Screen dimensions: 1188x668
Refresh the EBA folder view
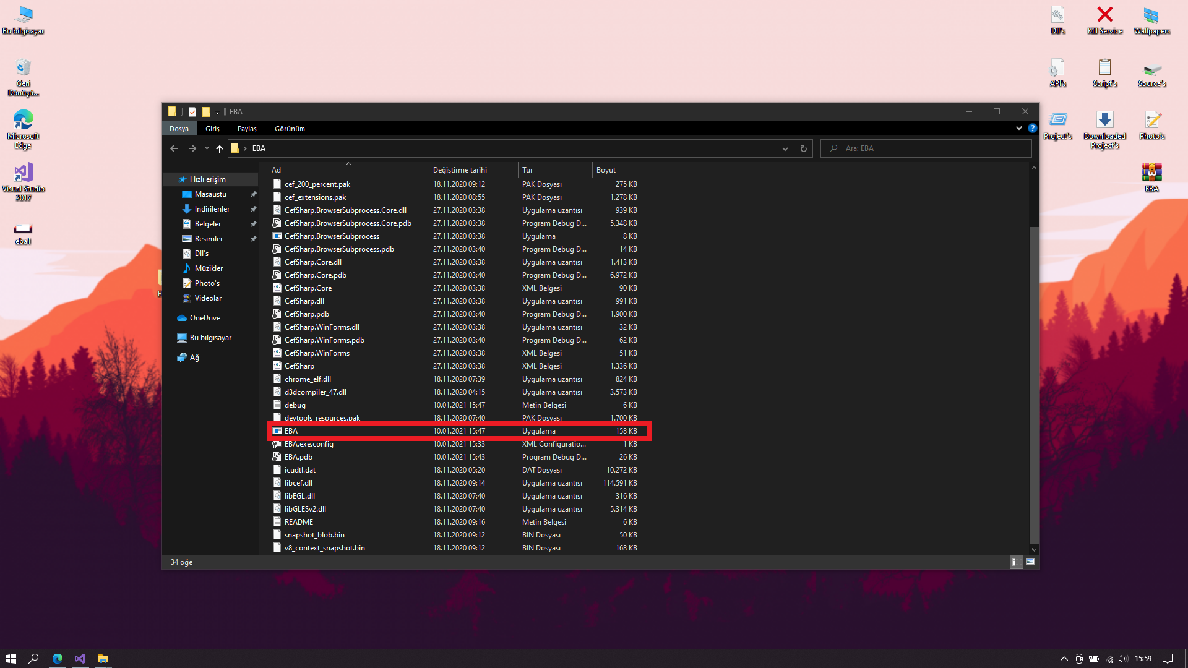pos(803,148)
